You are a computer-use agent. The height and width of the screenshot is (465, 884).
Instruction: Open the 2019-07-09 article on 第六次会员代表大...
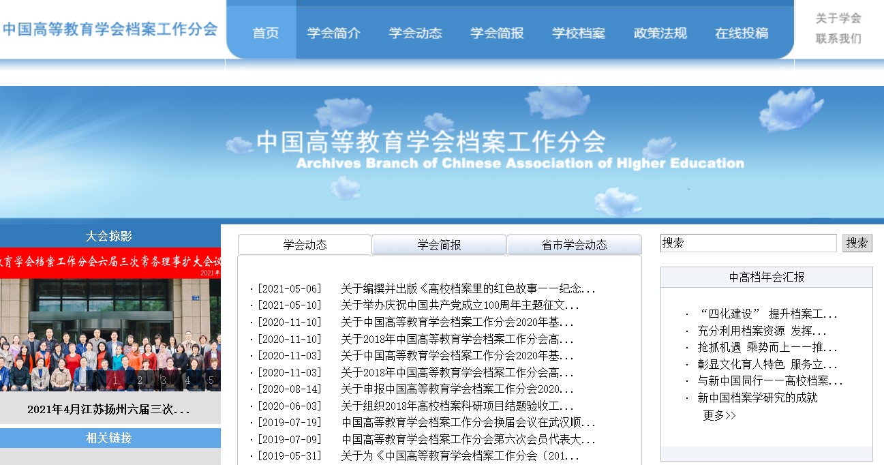tap(468, 440)
